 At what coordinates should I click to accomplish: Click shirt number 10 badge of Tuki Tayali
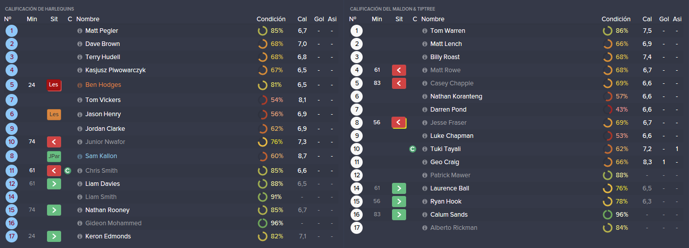point(356,149)
